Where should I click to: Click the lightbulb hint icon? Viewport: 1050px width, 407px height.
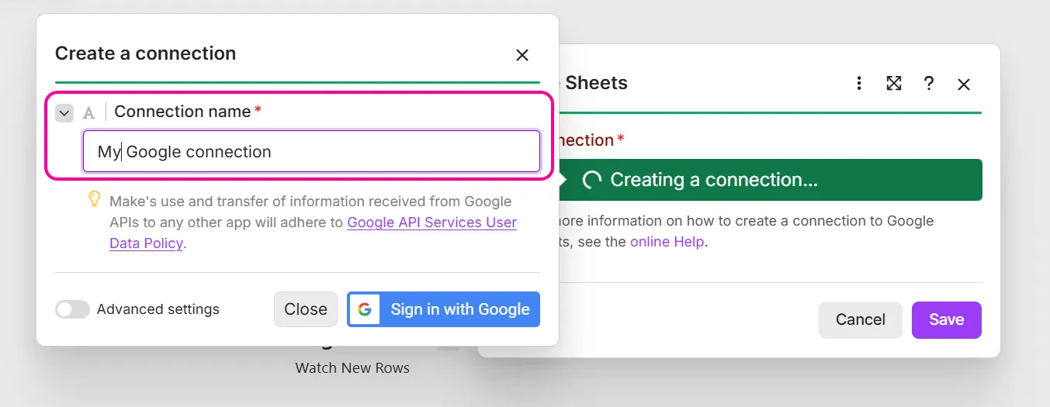click(x=94, y=200)
